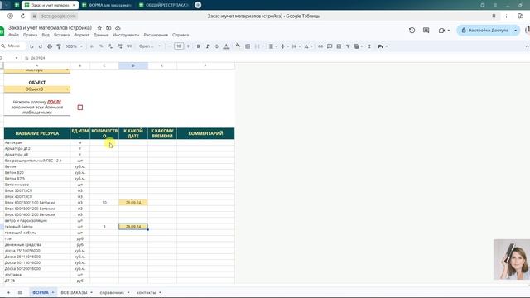The image size is (530, 298).
Task: Open the Вставка menu
Action: pyautogui.click(x=61, y=35)
